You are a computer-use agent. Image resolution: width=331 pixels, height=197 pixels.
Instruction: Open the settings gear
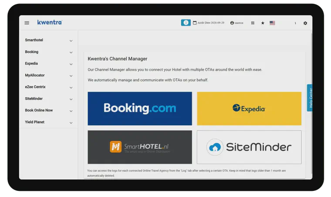[305, 23]
